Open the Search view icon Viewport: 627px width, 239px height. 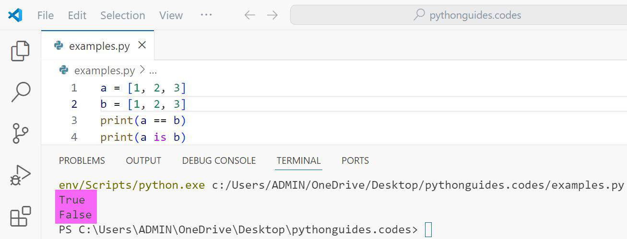(20, 92)
